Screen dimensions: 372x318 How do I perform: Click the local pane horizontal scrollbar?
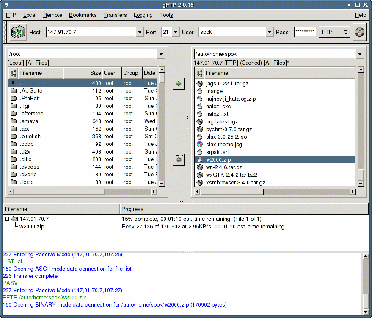coord(59,192)
